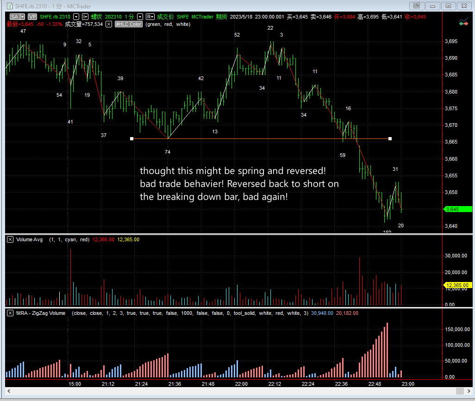Open the resolution dropdown after 1 分

pos(140,17)
